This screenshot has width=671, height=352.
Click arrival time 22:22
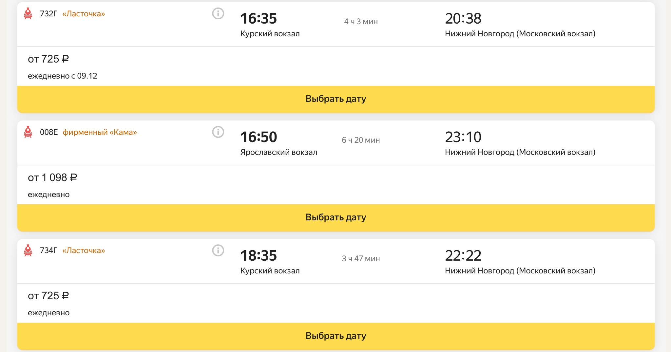click(463, 256)
